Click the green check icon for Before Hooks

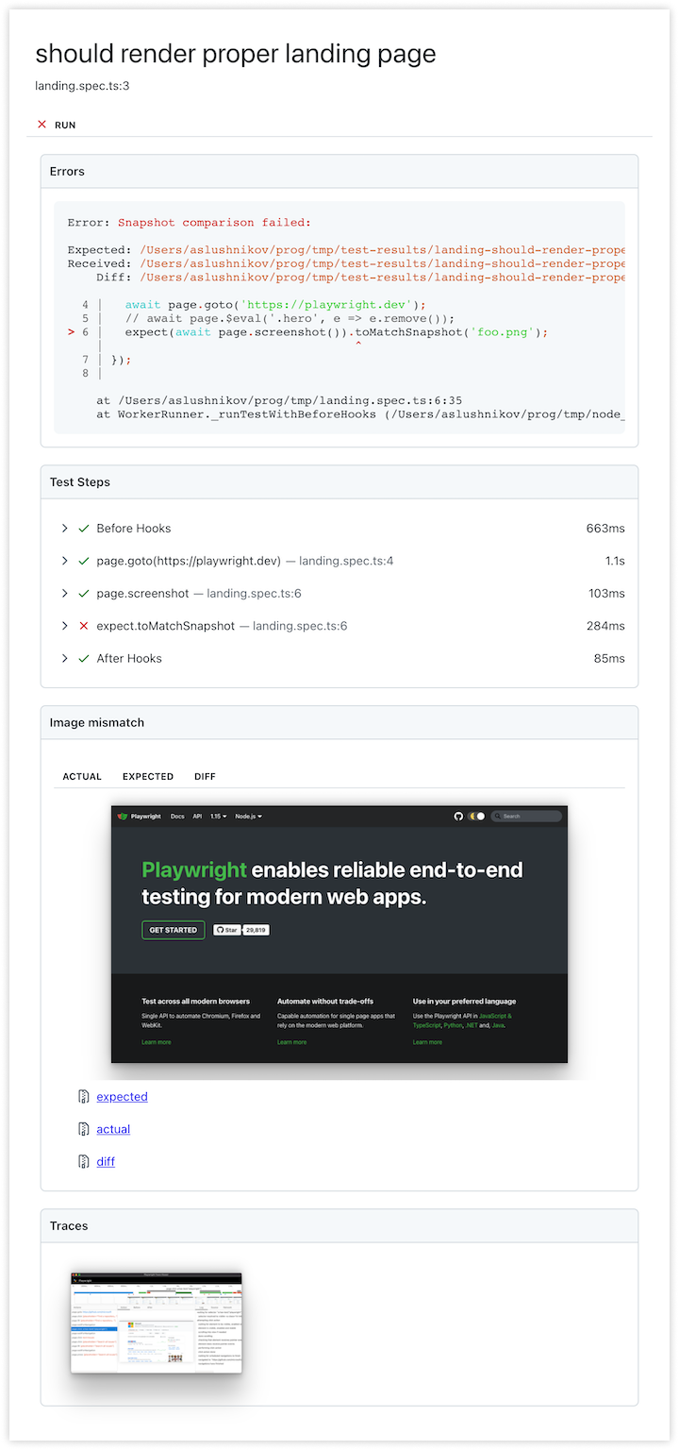84,529
